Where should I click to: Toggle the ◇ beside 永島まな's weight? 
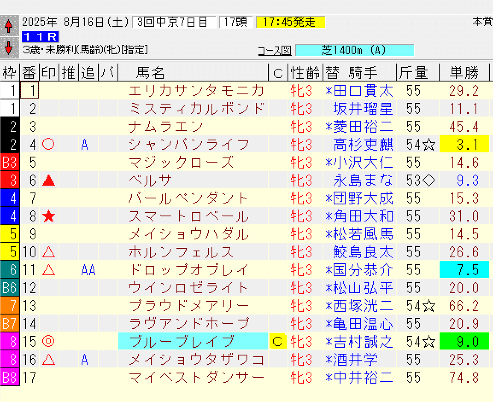429,180
